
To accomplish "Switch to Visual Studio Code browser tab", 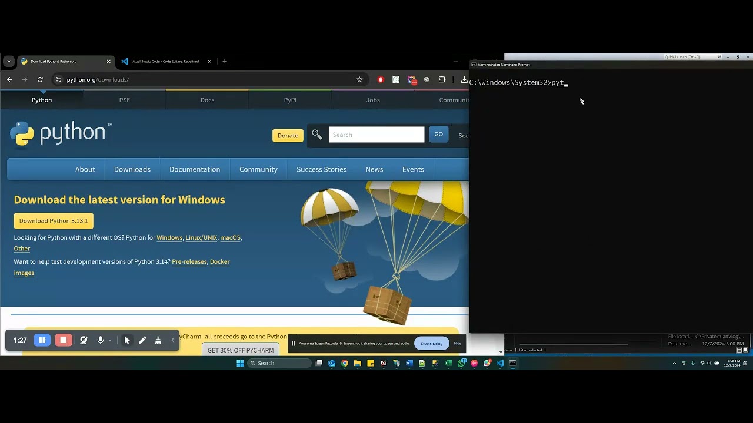I will 165,61.
